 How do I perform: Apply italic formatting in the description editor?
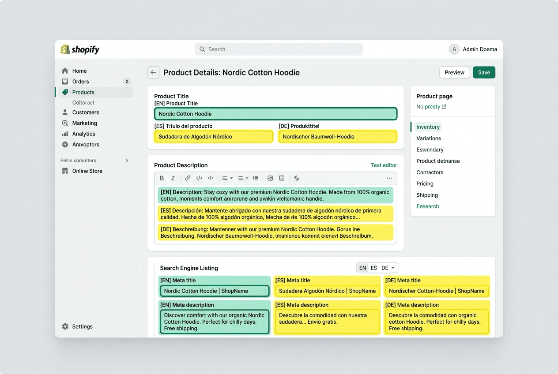click(x=173, y=178)
